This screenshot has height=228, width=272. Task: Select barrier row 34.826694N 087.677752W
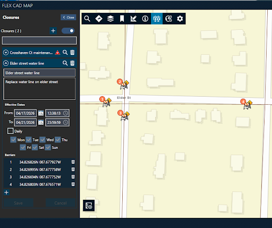(39, 177)
